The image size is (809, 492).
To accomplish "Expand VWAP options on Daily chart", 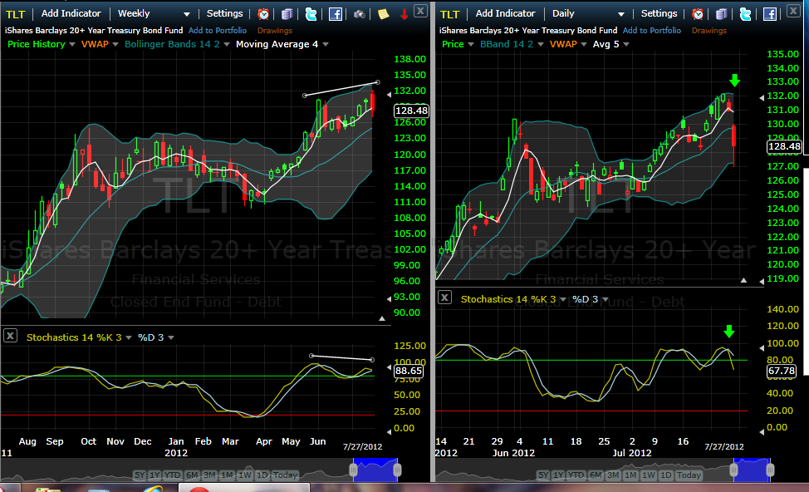I will (584, 44).
